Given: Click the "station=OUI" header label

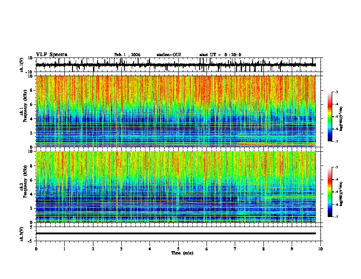Looking at the screenshot, I should pos(169,55).
